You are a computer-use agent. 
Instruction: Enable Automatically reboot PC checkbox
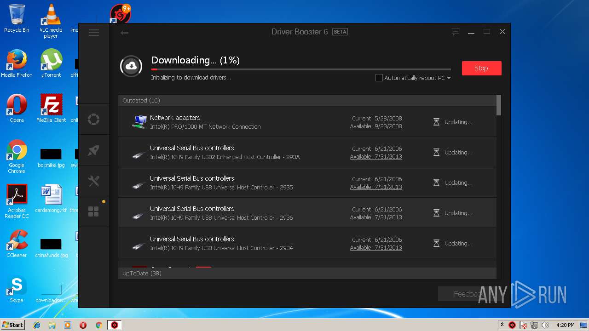379,78
